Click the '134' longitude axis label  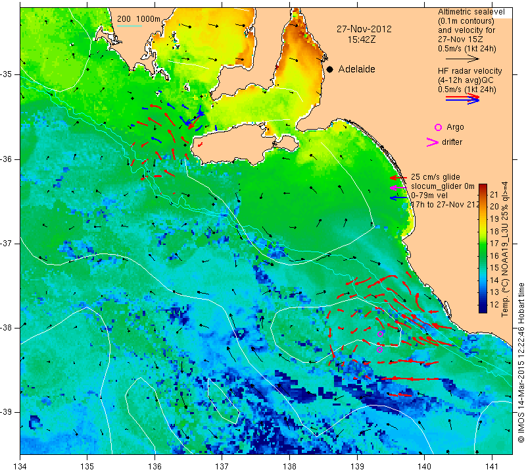point(20,467)
